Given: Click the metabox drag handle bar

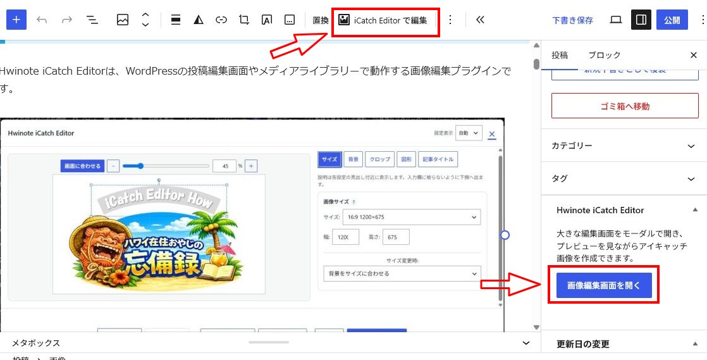Looking at the screenshot, I should tap(269, 342).
